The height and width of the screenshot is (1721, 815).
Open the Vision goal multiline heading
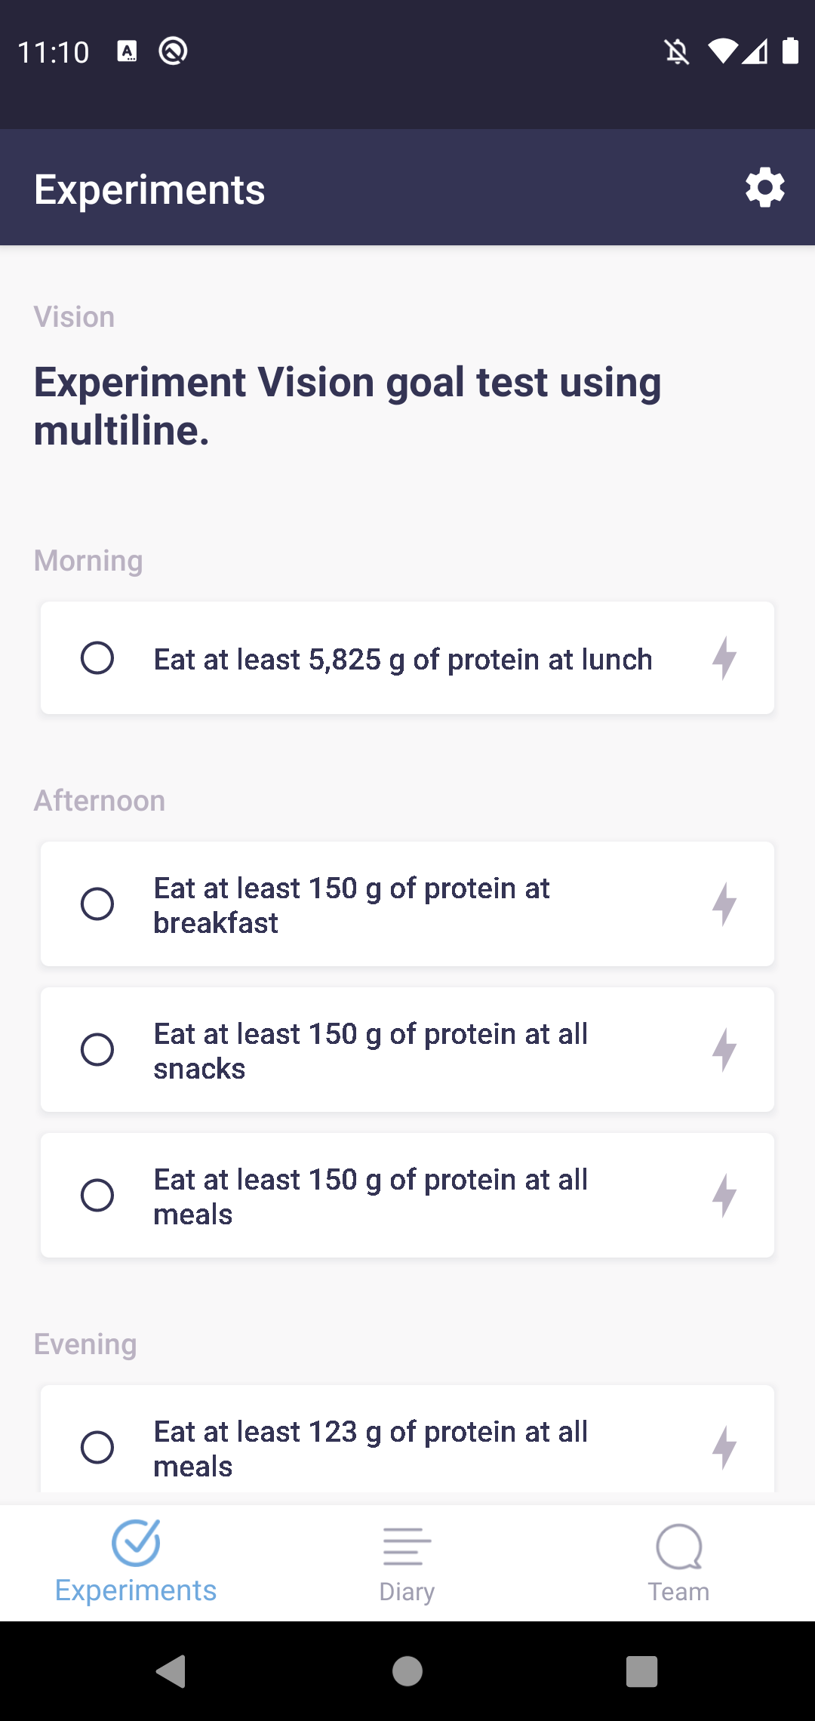(x=347, y=406)
